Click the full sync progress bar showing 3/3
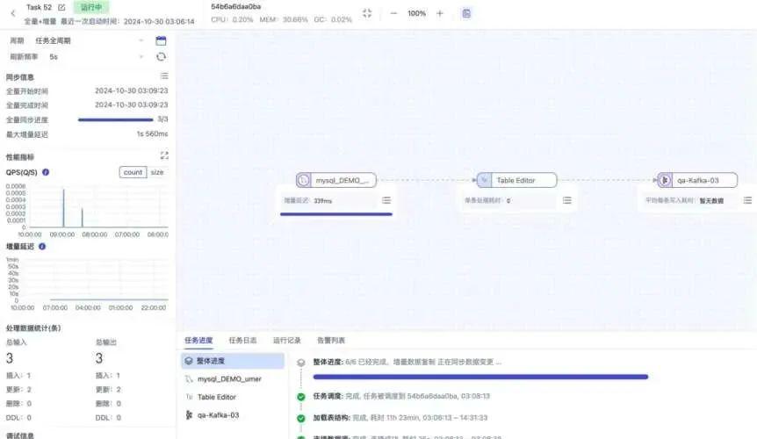 pyautogui.click(x=115, y=119)
